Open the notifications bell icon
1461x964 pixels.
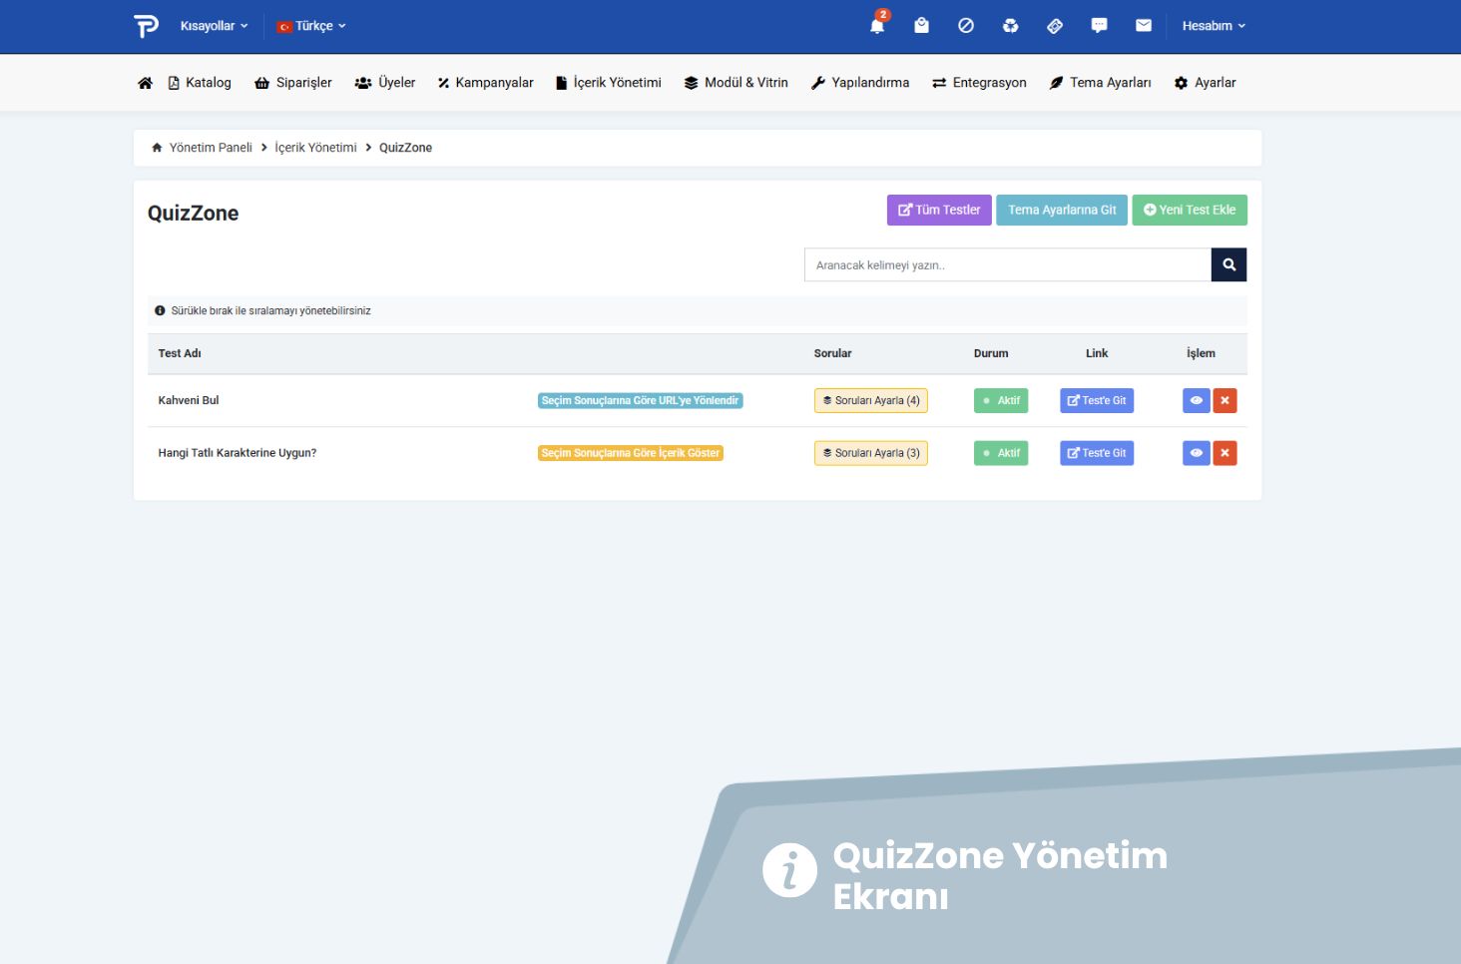877,26
